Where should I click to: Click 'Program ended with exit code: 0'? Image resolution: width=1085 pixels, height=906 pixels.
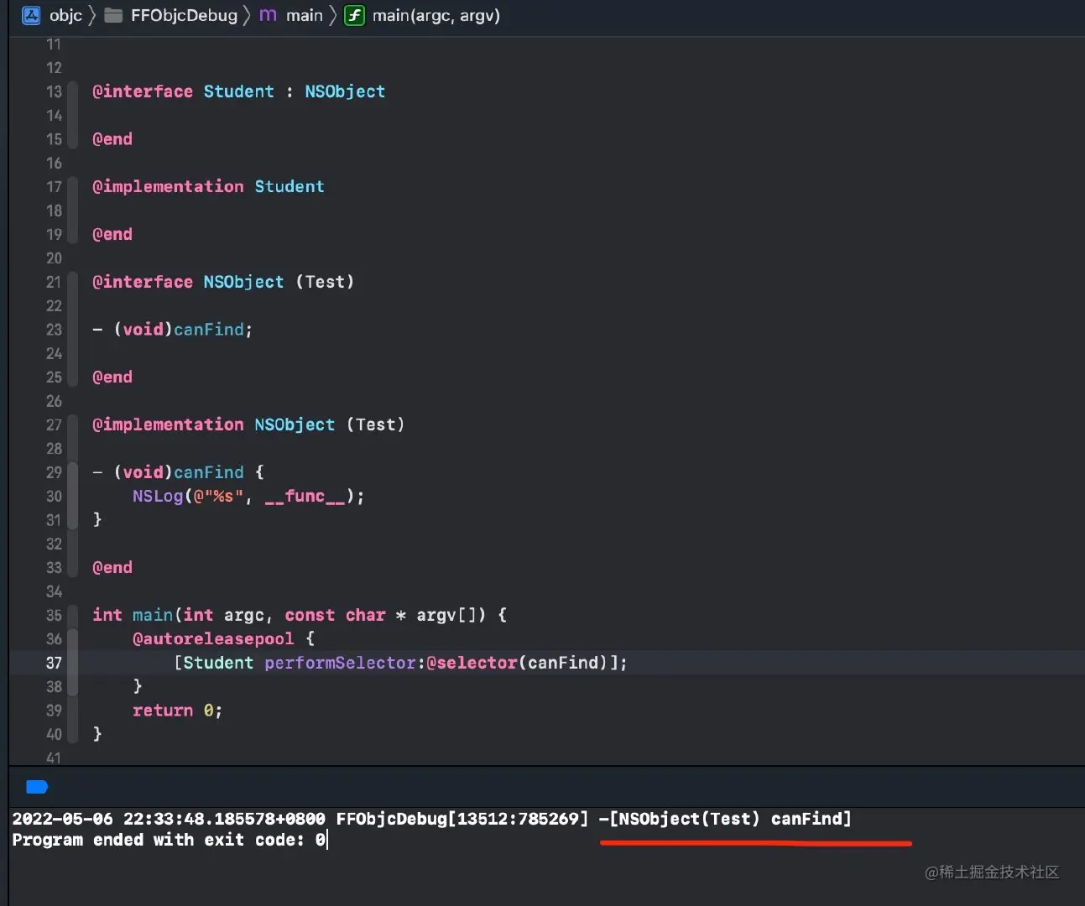point(169,840)
